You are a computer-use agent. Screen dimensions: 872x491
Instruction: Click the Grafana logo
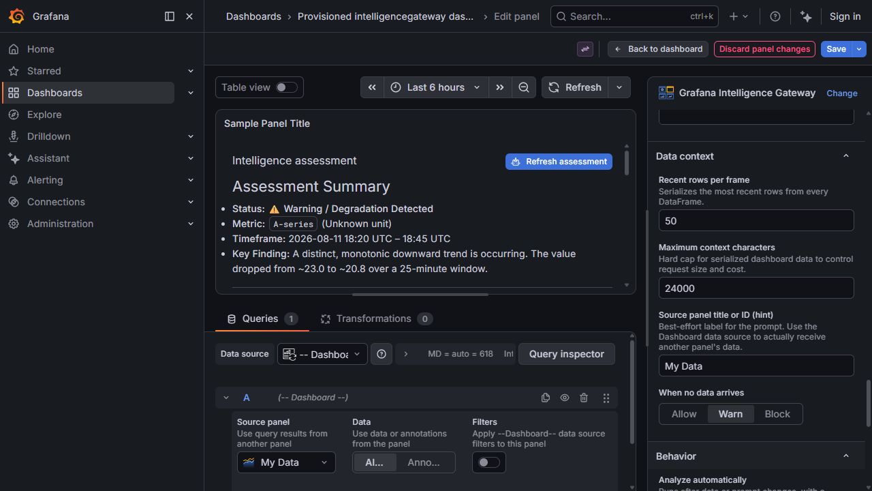(17, 16)
